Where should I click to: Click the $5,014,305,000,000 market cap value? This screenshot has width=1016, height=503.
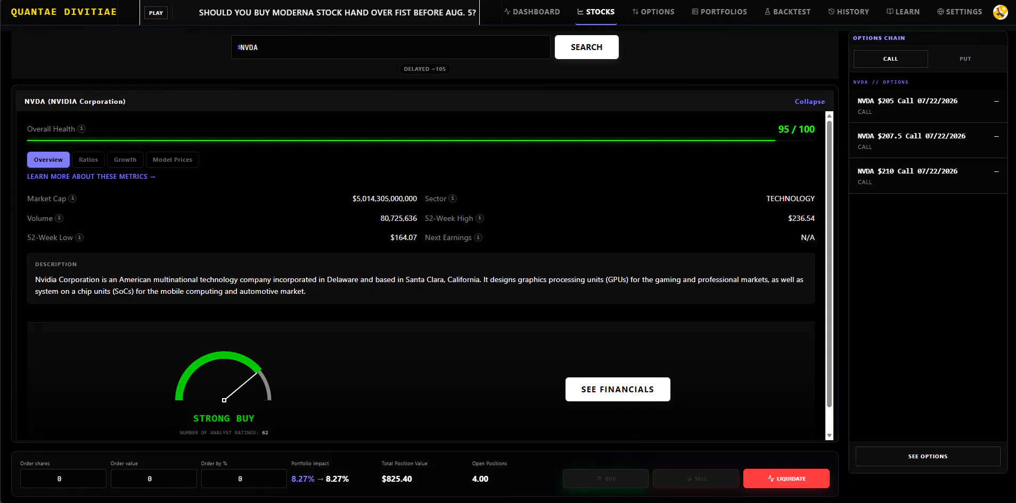tap(384, 199)
